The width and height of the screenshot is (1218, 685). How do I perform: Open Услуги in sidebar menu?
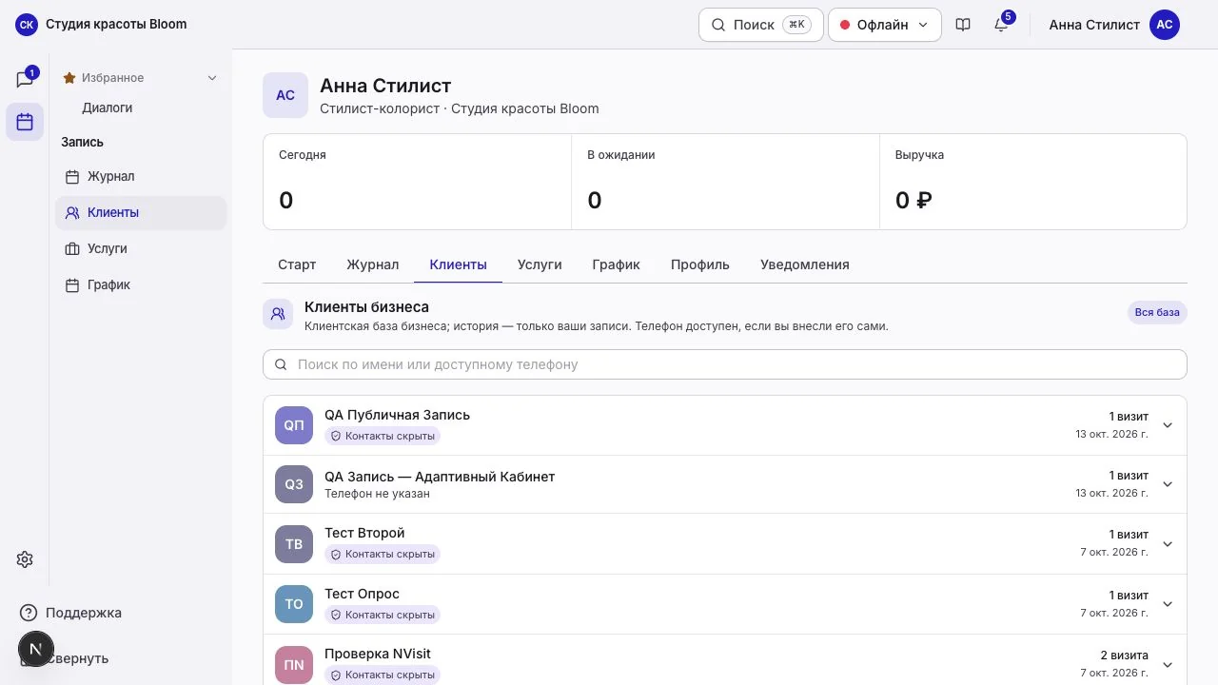click(141, 248)
